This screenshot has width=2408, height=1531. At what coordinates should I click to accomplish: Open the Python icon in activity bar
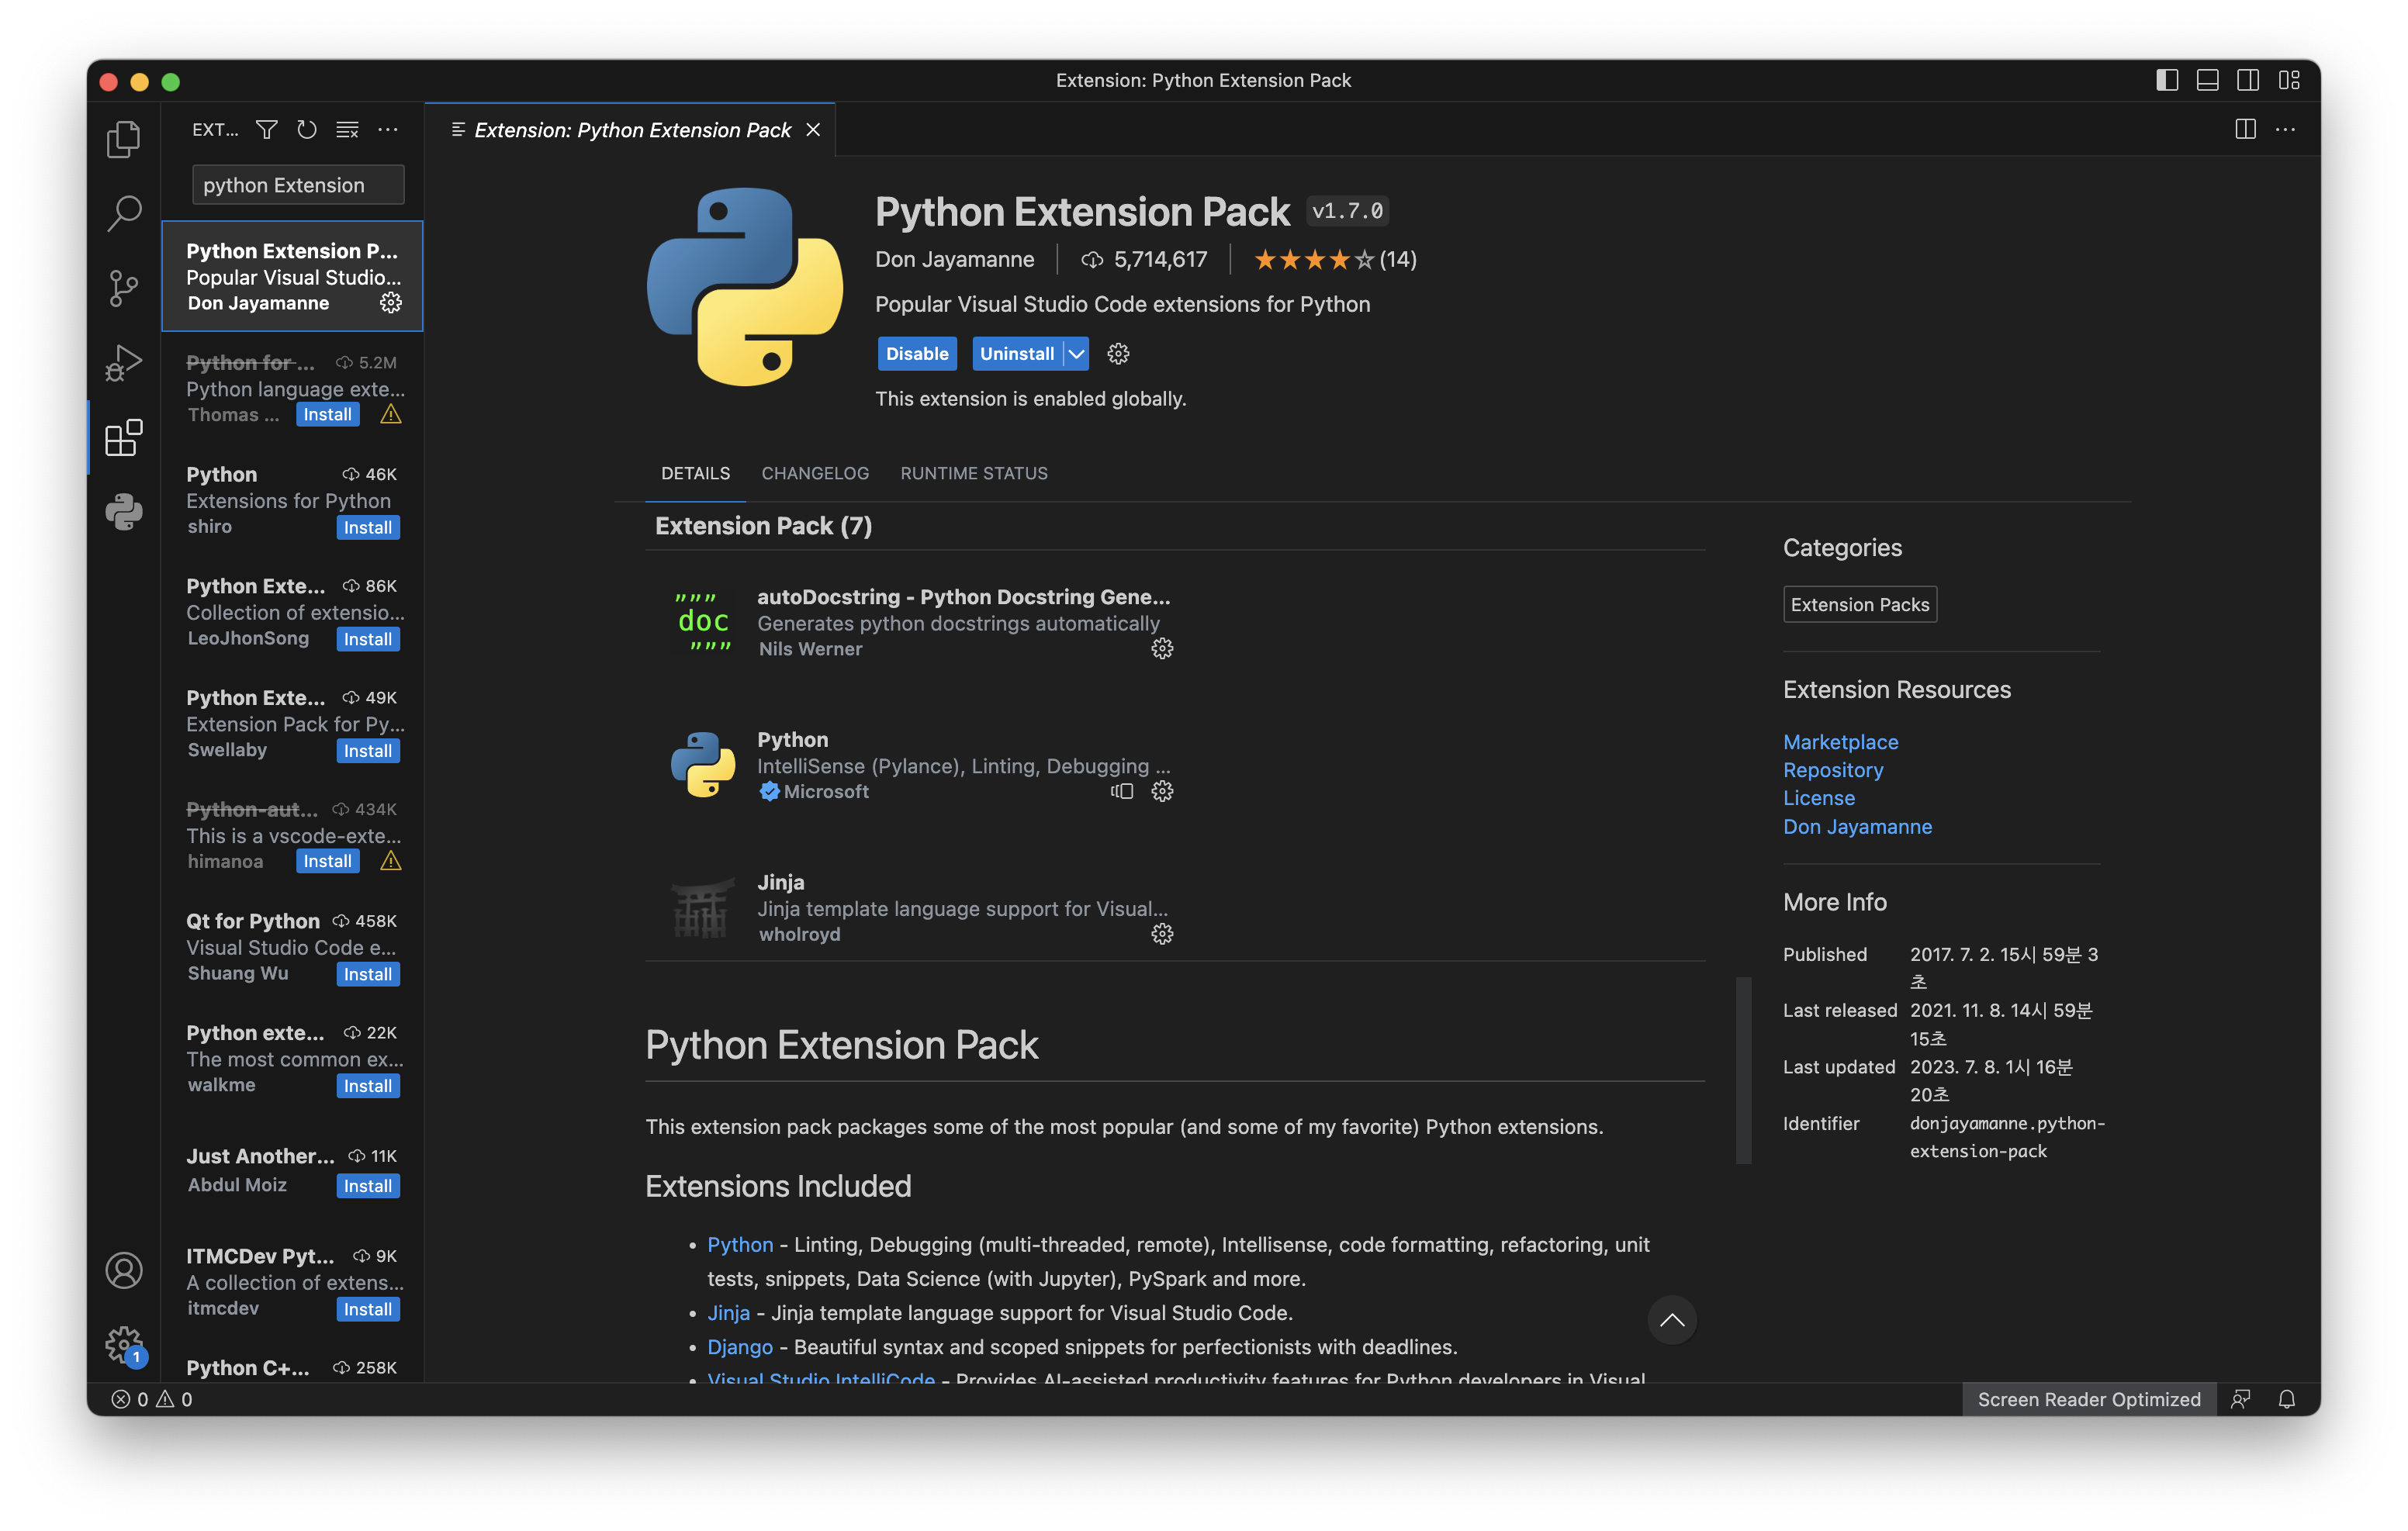123,512
